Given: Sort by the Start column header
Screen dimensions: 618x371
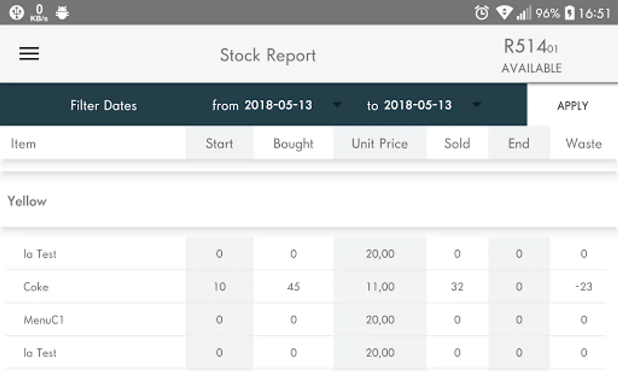Looking at the screenshot, I should point(219,143).
